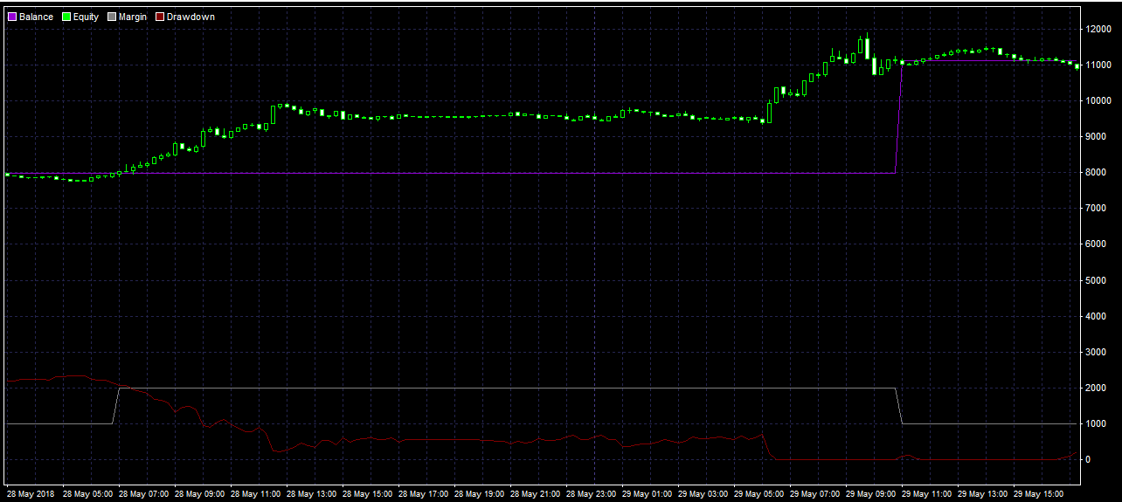
Task: Toggle the Drawdown legend text
Action: click(x=190, y=17)
